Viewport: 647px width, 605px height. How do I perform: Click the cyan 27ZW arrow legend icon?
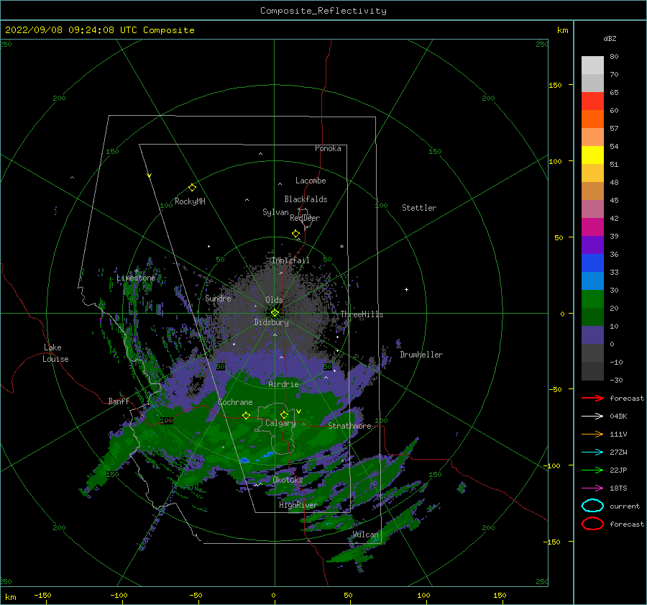click(592, 452)
